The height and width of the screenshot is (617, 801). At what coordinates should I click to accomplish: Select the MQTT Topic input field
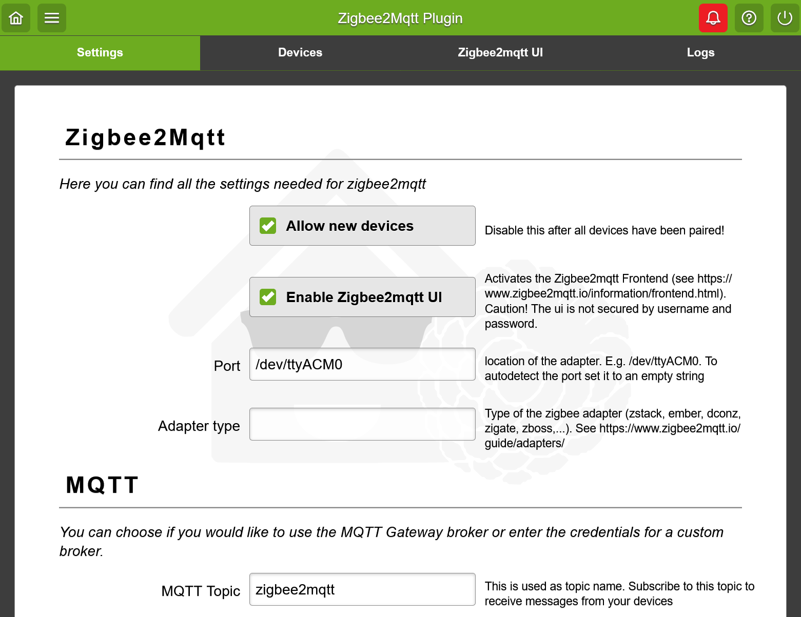[362, 589]
